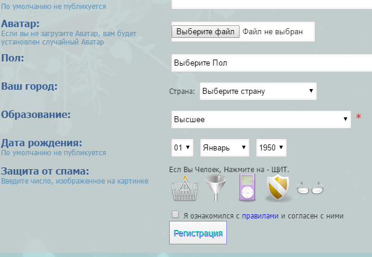Click the red required-field asterisk
This screenshot has height=257, width=372.
point(359,117)
